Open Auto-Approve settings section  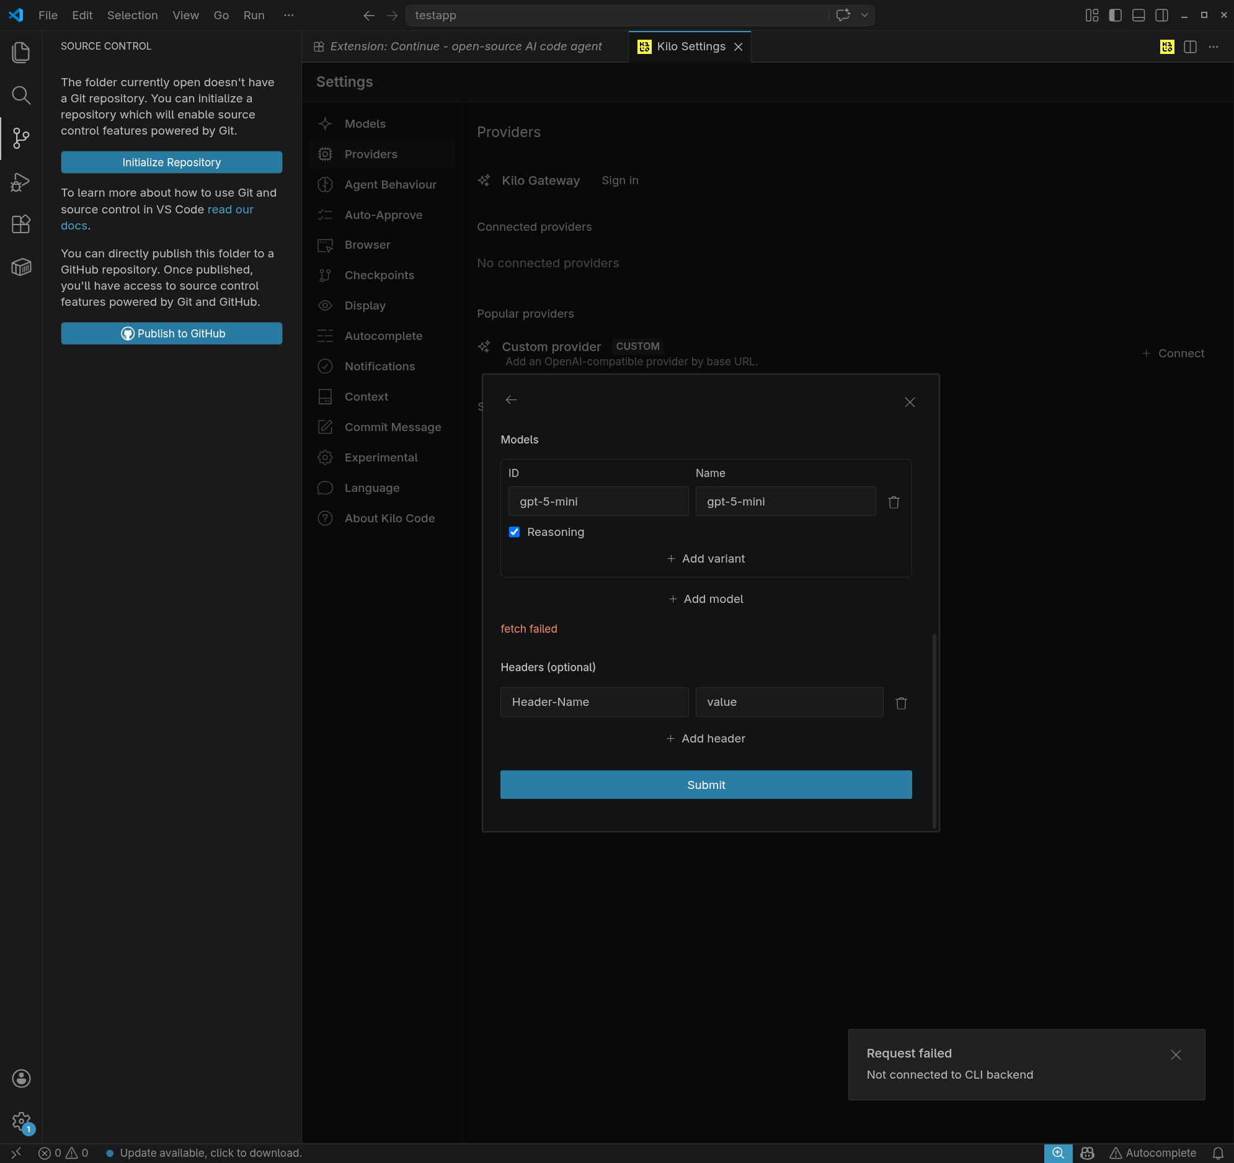382,215
